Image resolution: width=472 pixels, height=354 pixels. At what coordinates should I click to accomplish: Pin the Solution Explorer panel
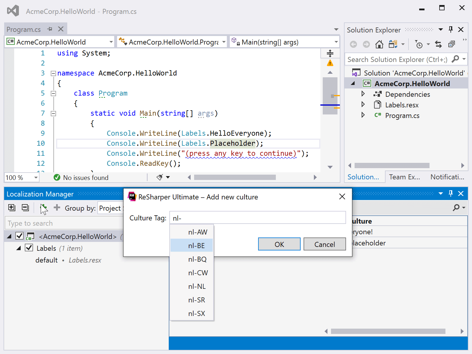pos(450,29)
